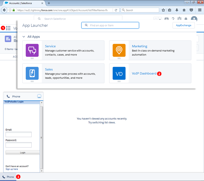Click the Salesforce global create plus icon
This screenshot has width=204, height=181.
pyautogui.click(x=166, y=19)
